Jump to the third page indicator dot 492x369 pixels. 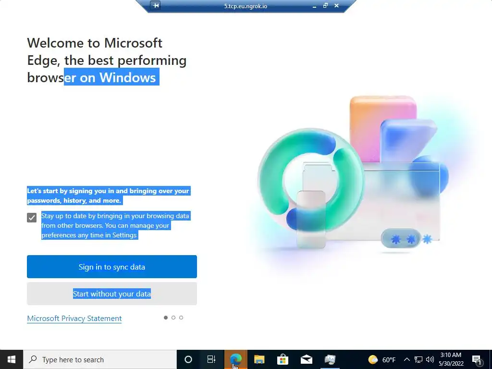[x=181, y=318]
